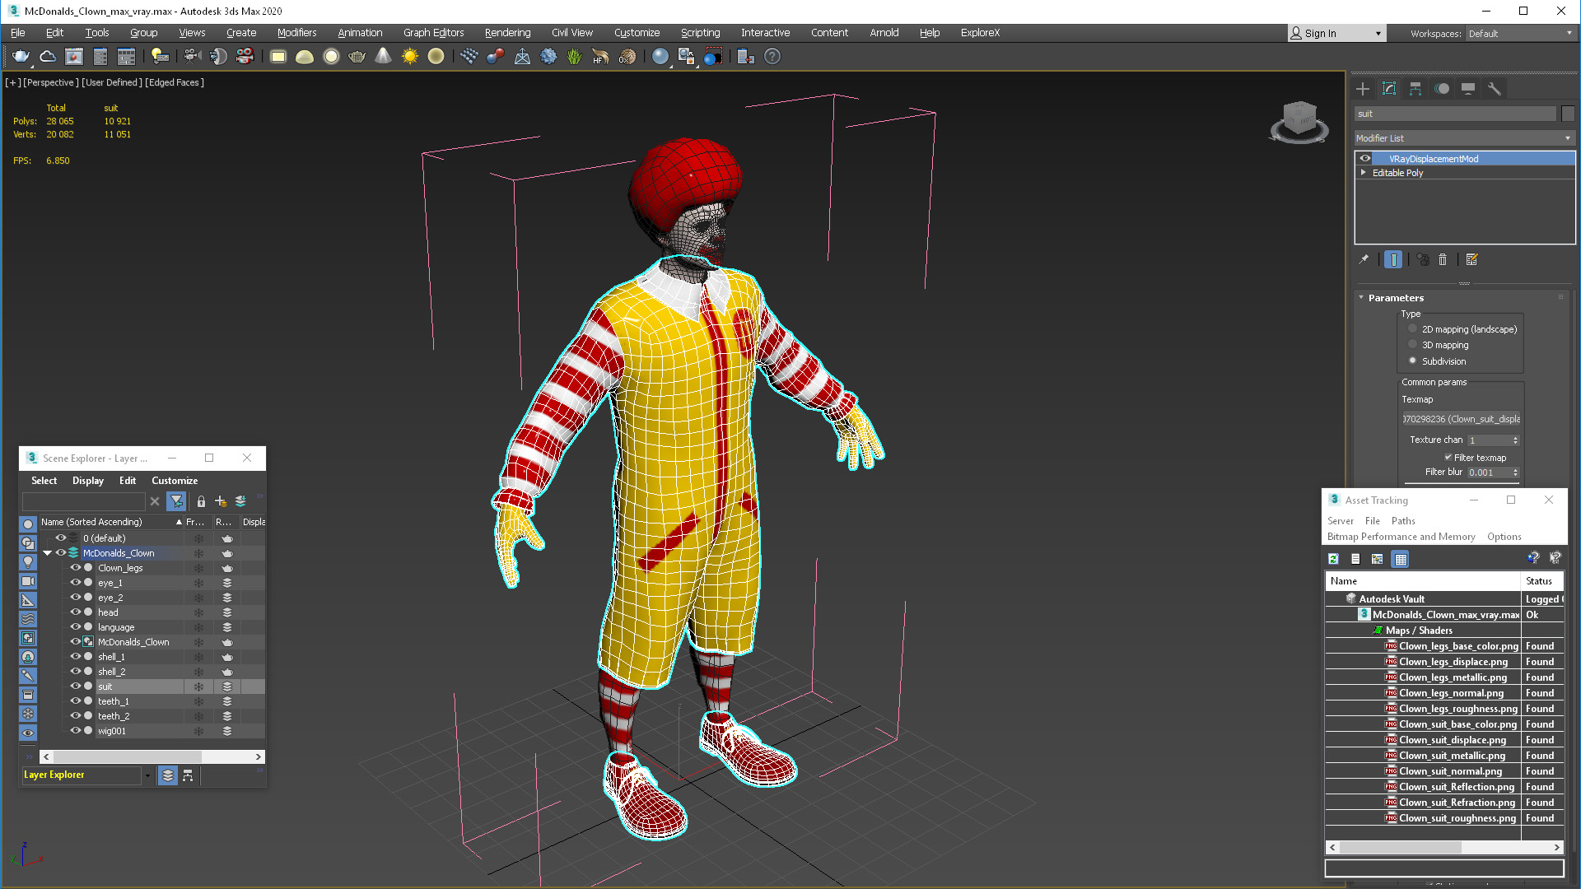This screenshot has height=889, width=1581.
Task: Toggle the Filter texmap checkbox
Action: pos(1448,458)
